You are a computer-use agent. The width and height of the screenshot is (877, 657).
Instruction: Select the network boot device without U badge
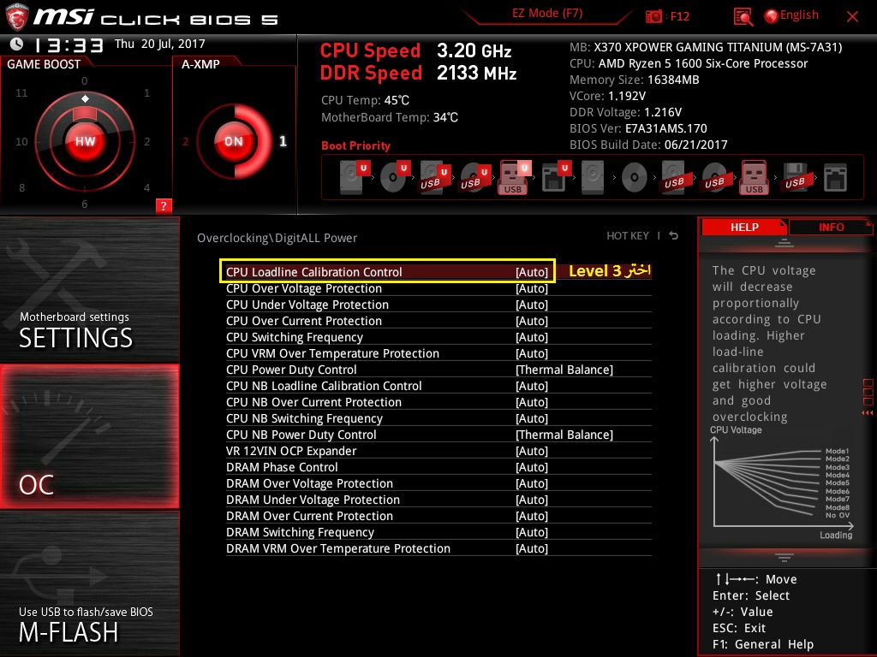click(835, 178)
